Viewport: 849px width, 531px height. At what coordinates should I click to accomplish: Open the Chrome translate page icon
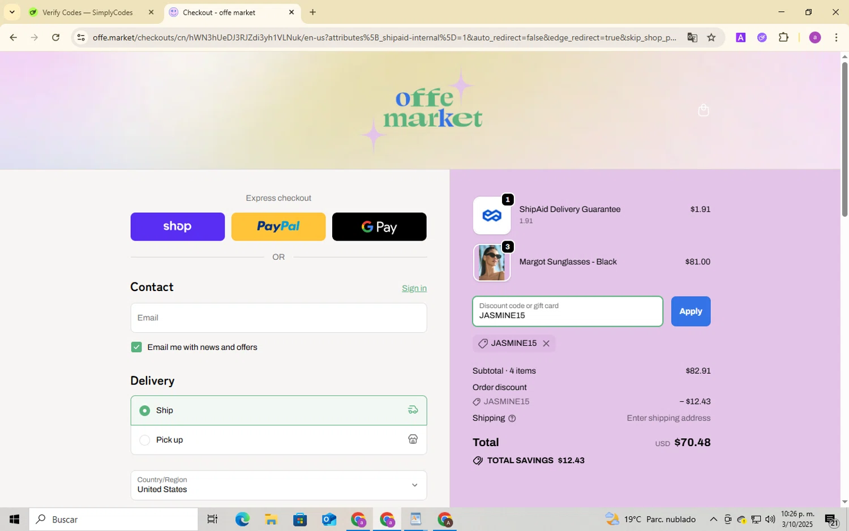pyautogui.click(x=692, y=37)
